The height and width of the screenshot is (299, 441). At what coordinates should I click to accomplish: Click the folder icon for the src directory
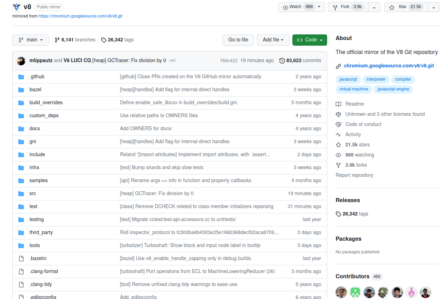(x=21, y=194)
